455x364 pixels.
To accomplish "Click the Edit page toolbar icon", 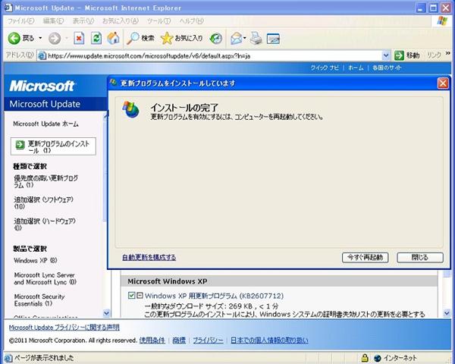I will (x=273, y=39).
